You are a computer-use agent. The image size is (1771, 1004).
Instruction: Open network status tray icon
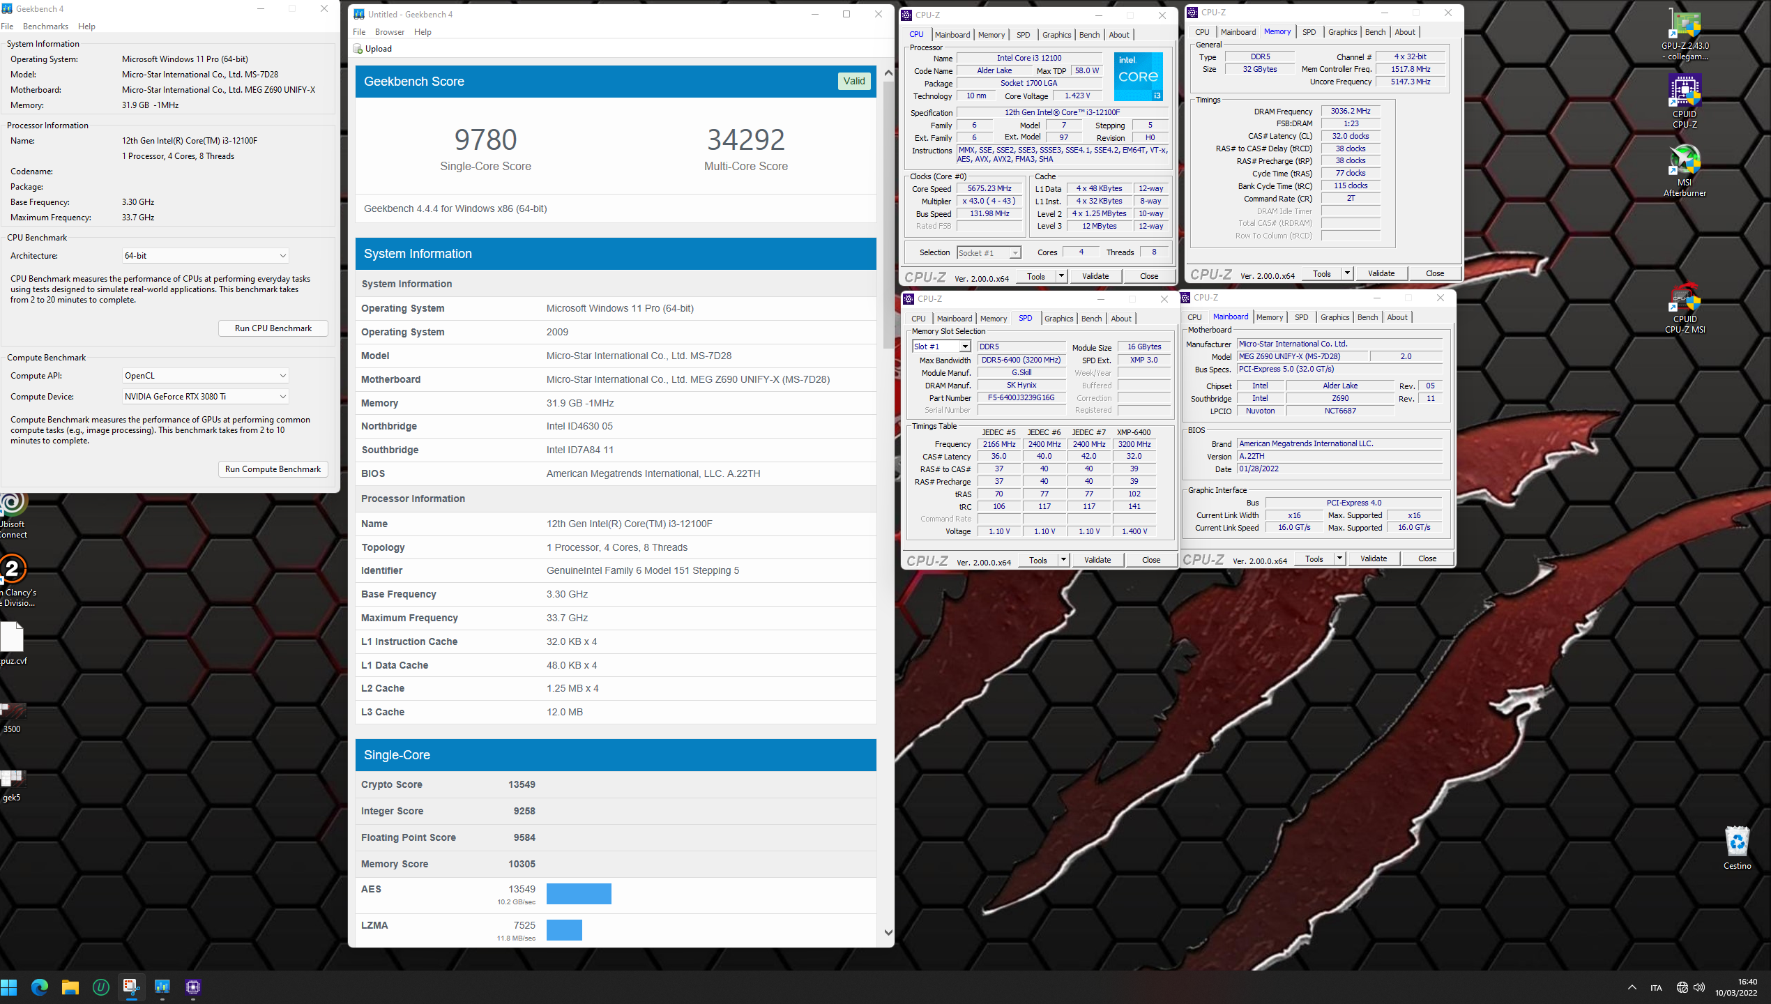(x=1682, y=987)
